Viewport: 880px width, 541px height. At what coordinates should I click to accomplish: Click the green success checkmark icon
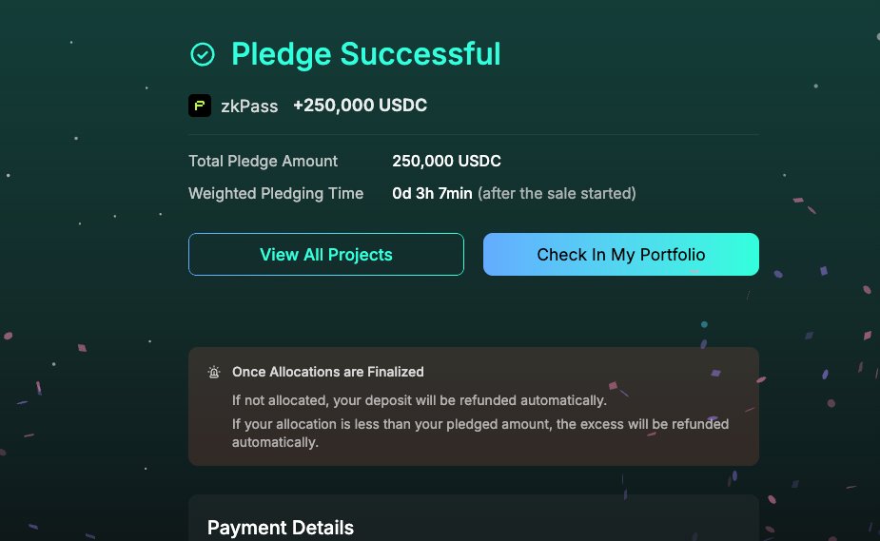[x=202, y=54]
